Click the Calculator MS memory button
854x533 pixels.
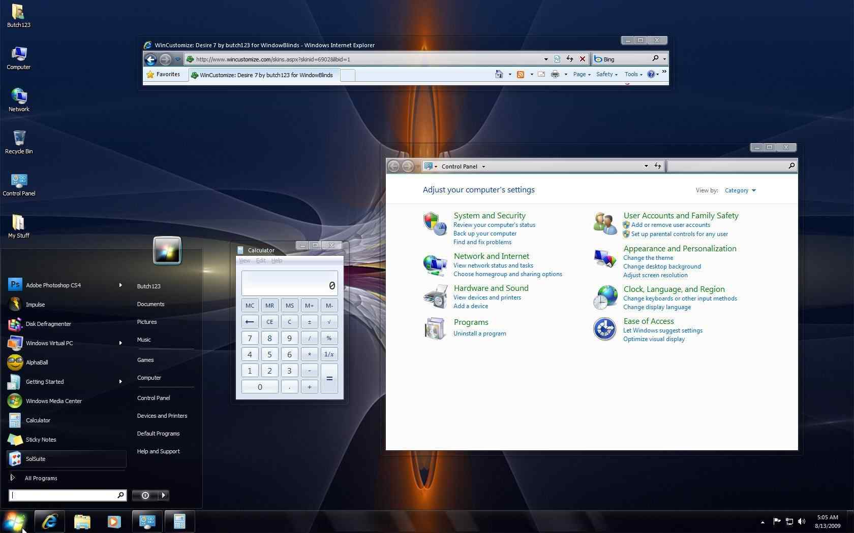(289, 305)
